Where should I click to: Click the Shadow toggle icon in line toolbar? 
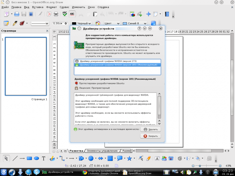point(153,23)
